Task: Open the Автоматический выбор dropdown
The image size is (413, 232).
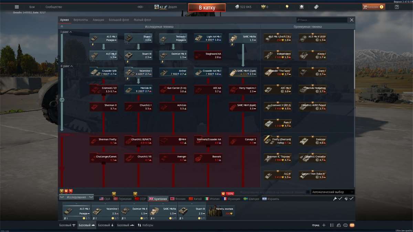Action: 332,192
